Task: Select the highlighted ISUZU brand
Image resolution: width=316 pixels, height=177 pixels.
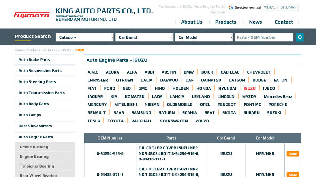Action: 250,88
